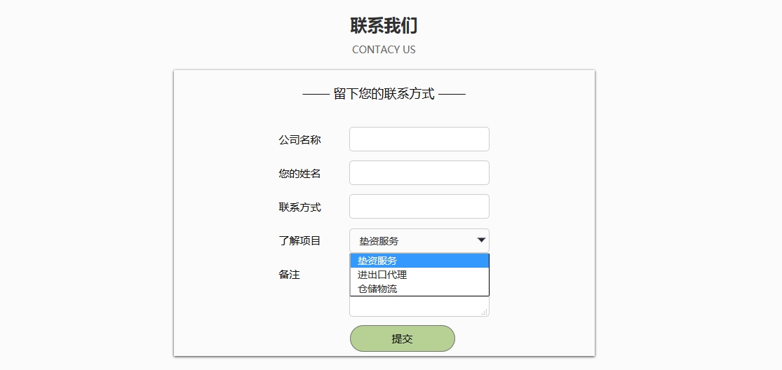Collapse the list using the dropdown arrow

coord(481,240)
